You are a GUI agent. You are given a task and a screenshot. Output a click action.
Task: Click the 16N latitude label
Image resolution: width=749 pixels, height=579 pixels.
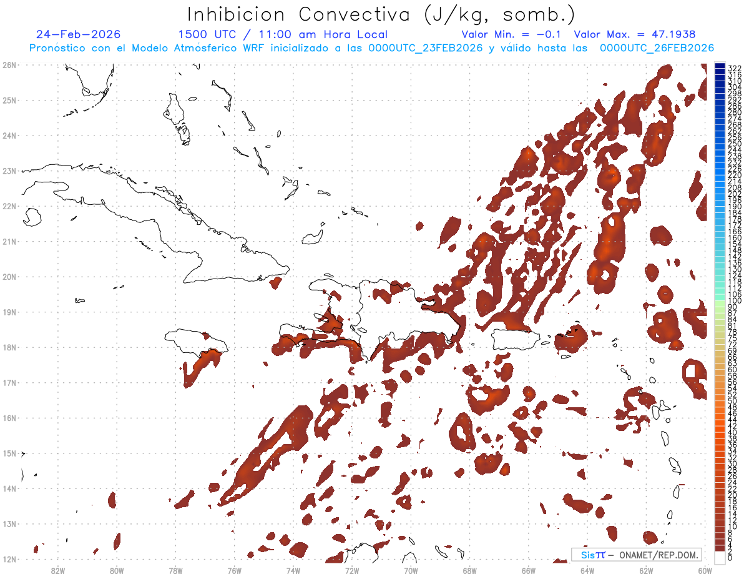click(9, 418)
